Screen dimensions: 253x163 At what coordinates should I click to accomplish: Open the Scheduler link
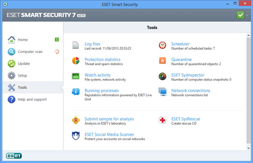[x=180, y=44]
